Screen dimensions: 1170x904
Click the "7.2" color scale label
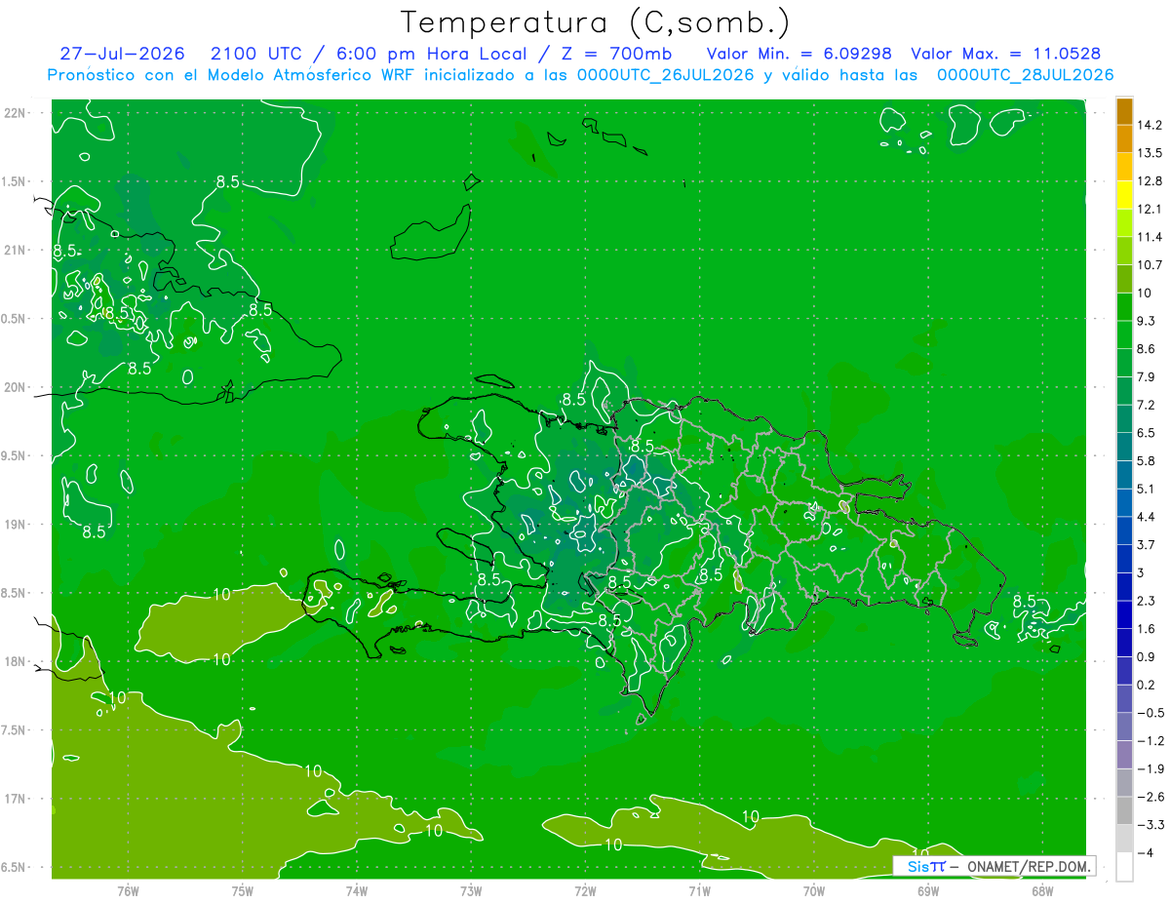1148,405
